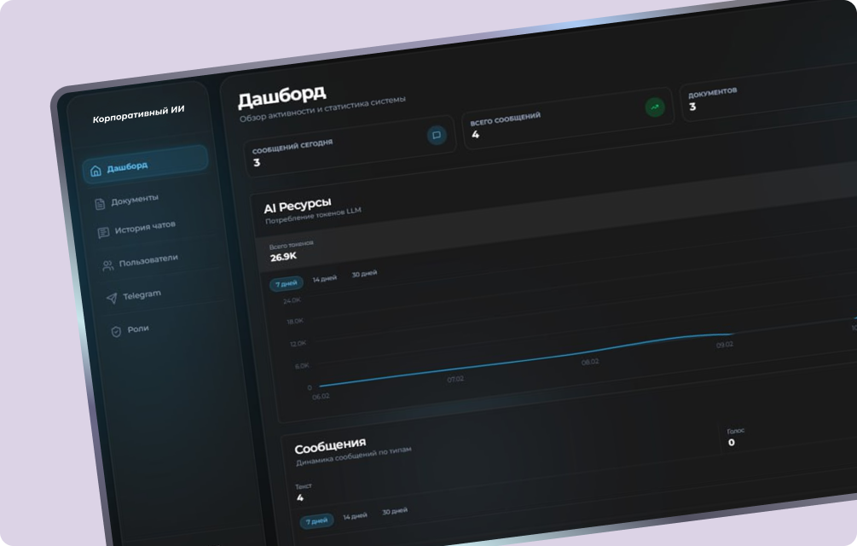Click the 08.02 date on chart axis

[x=590, y=362]
